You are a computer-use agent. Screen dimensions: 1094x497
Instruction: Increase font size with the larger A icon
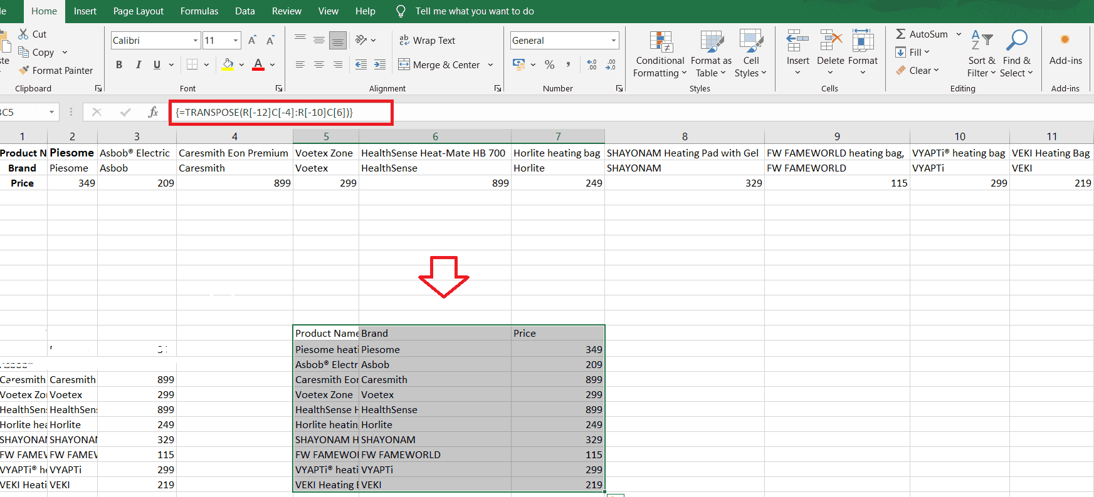(x=252, y=40)
